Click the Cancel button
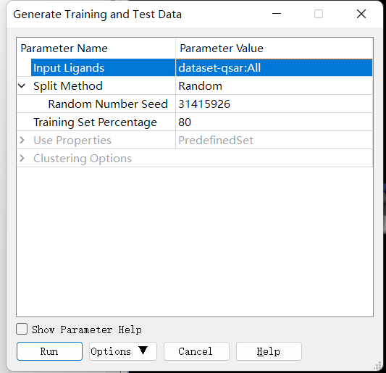 point(196,351)
